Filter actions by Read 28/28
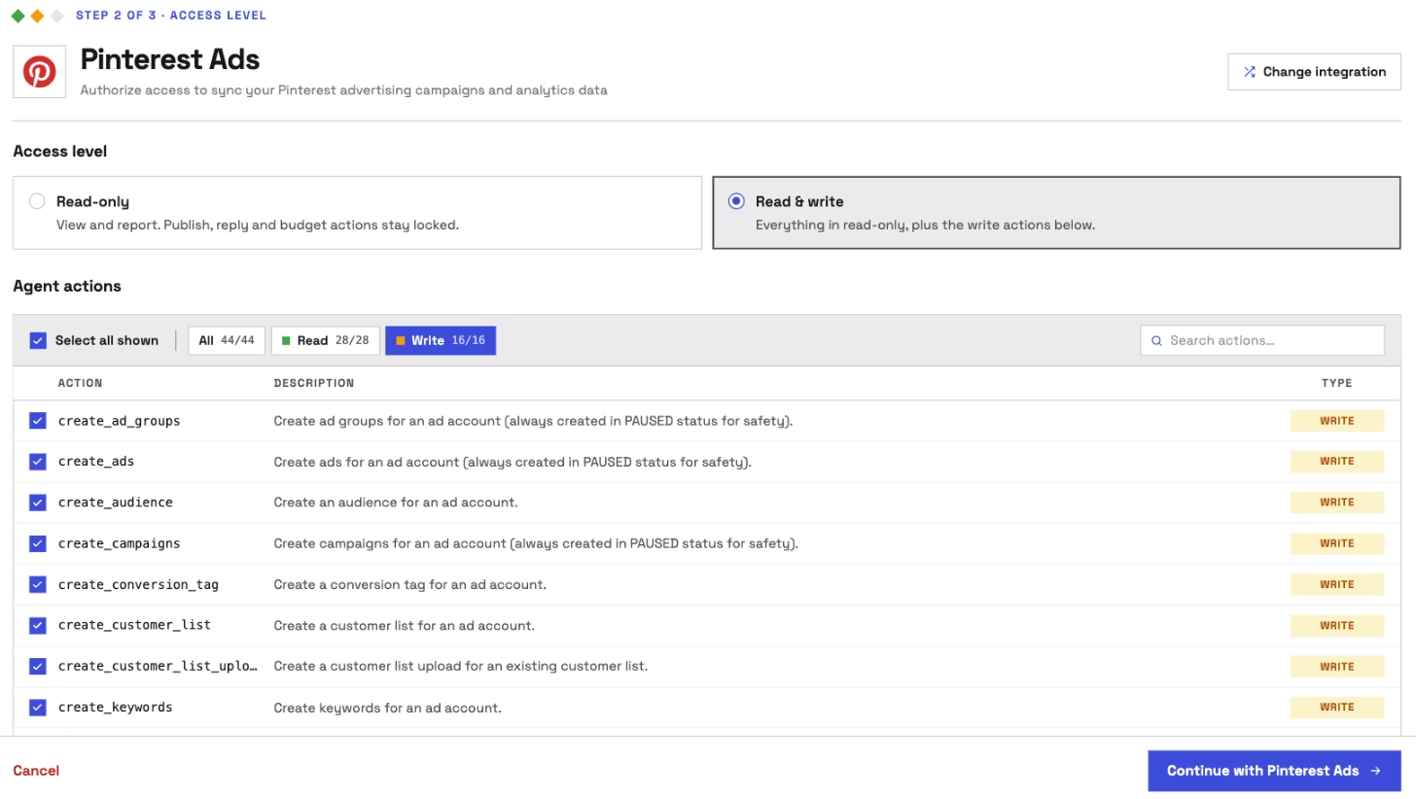The width and height of the screenshot is (1416, 799). pyautogui.click(x=325, y=341)
